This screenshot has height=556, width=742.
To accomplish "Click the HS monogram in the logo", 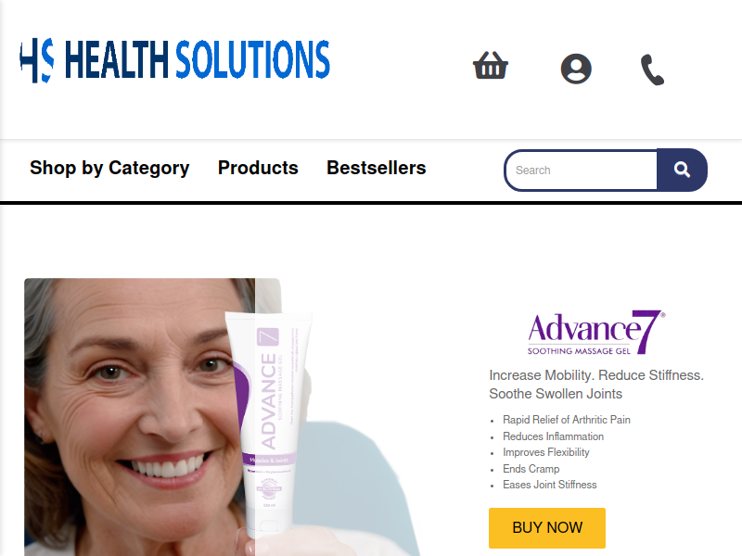I will pyautogui.click(x=36, y=60).
